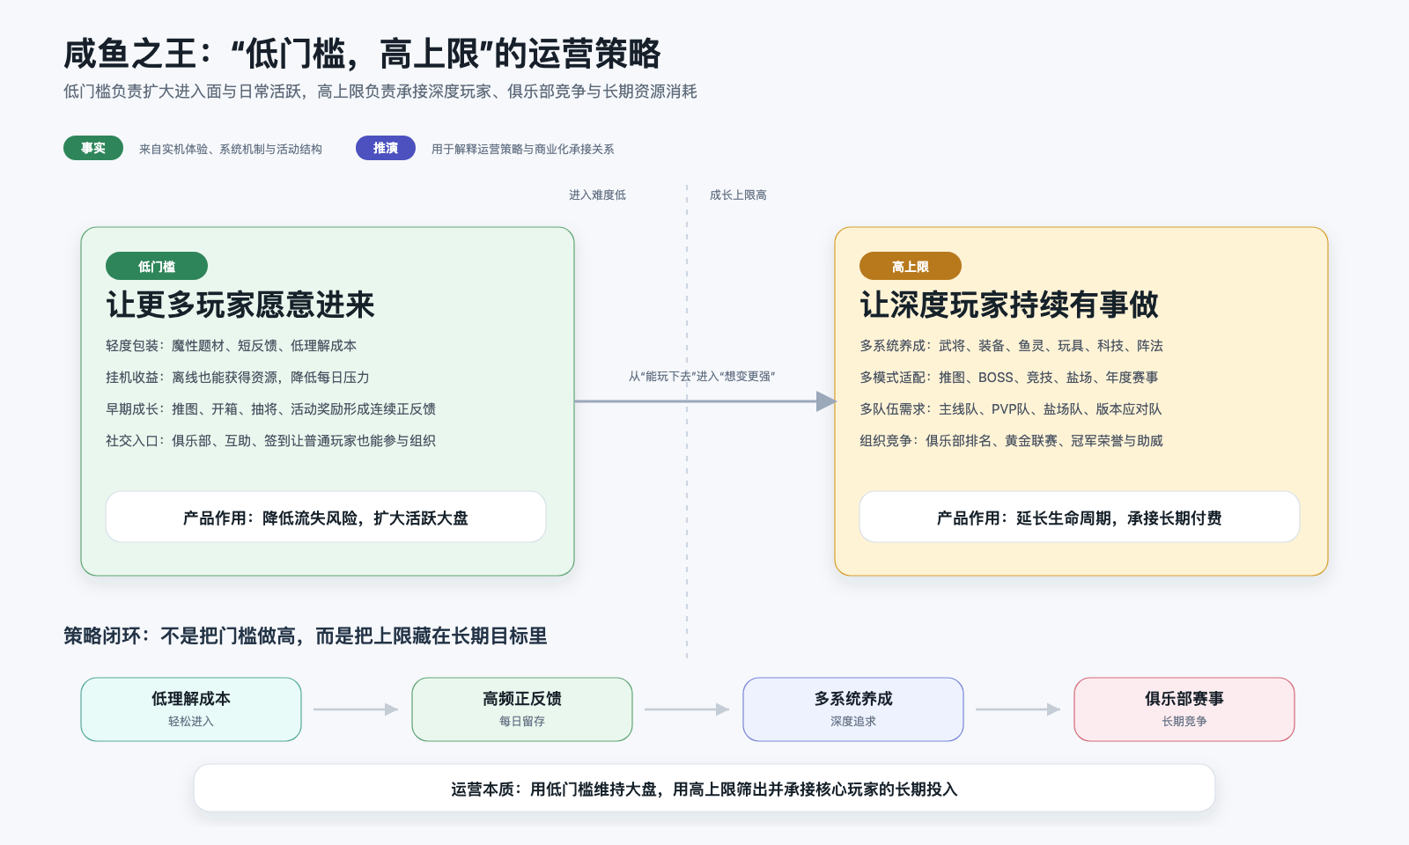Screen dimensions: 1409x845
Task: Click the heading 让更多玩家愿意进来
Action: pos(240,305)
